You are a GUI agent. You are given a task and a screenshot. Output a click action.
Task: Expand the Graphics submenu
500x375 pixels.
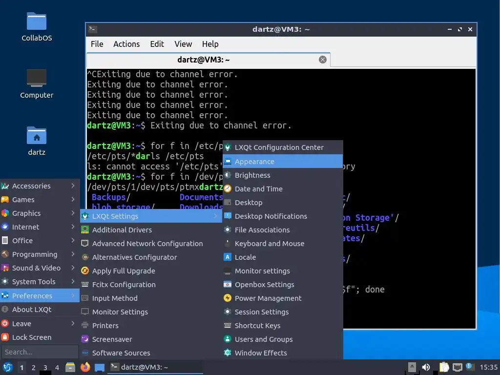coord(40,213)
